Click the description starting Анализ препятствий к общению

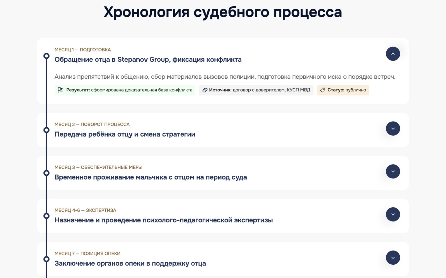point(225,77)
